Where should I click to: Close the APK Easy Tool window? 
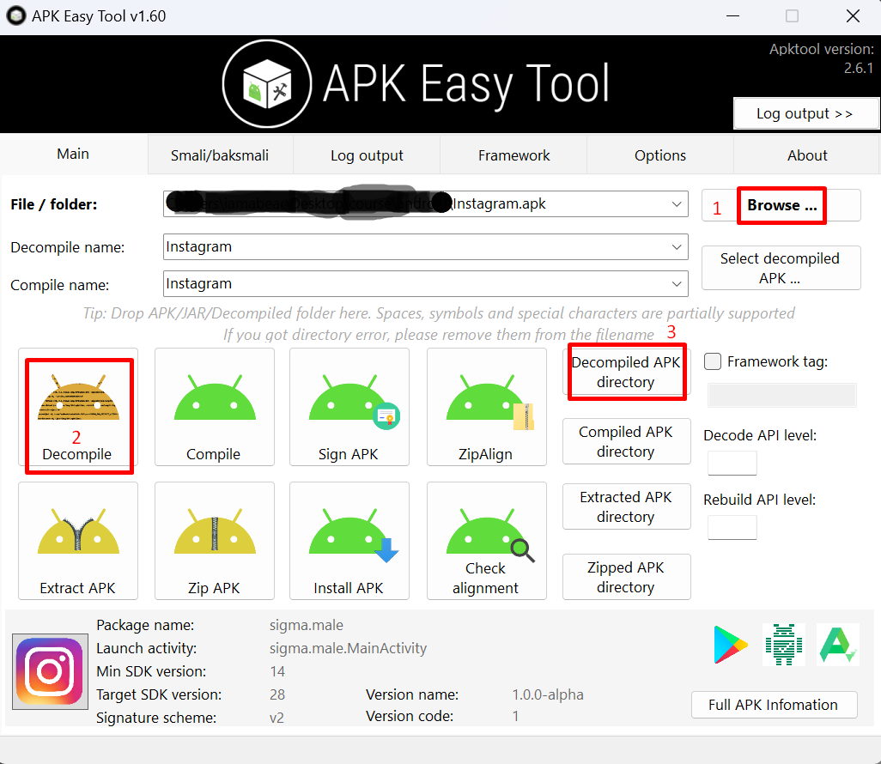[x=853, y=15]
